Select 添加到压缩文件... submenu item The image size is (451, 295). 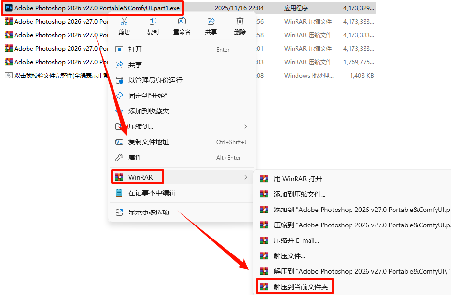pos(353,194)
